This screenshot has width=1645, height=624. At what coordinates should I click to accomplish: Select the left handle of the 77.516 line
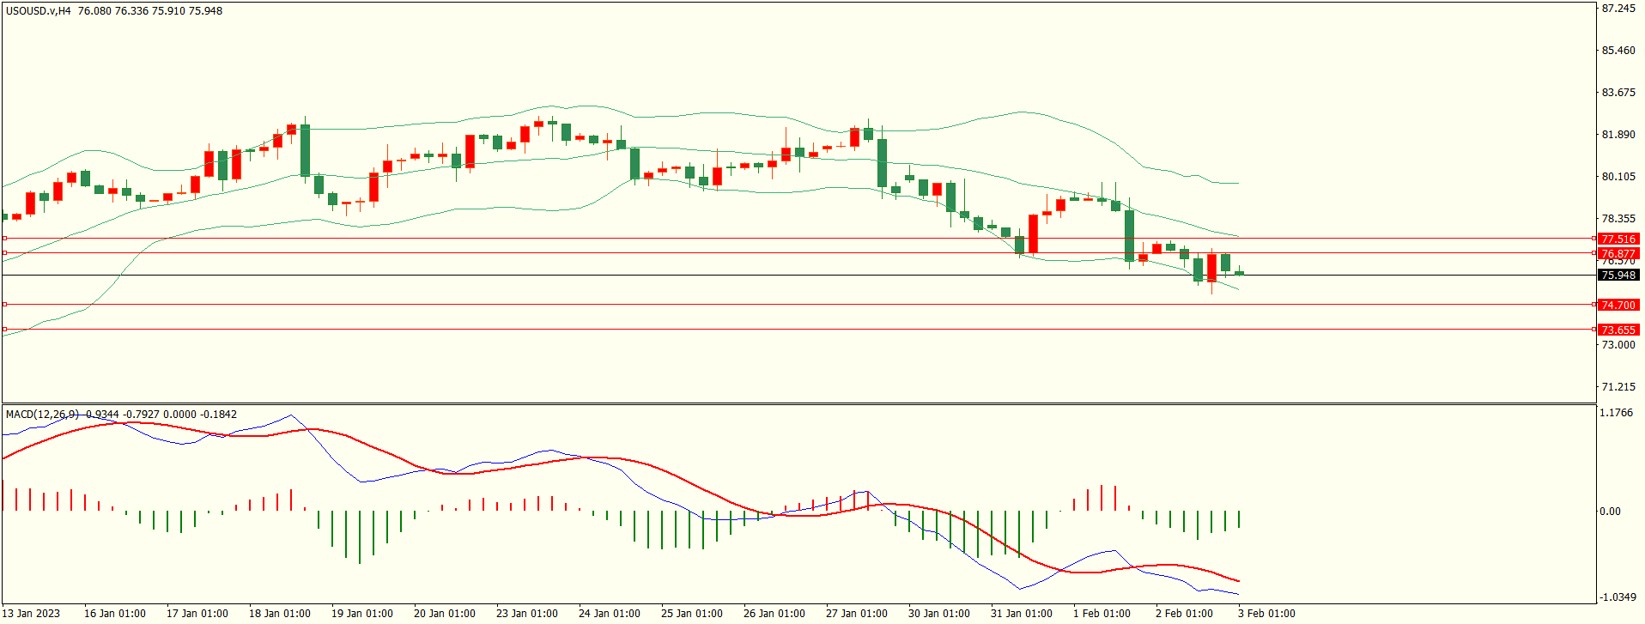point(5,238)
